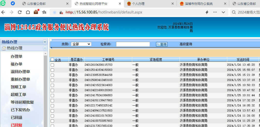Open the 类别 dropdown showing 全部

[x=81, y=44]
